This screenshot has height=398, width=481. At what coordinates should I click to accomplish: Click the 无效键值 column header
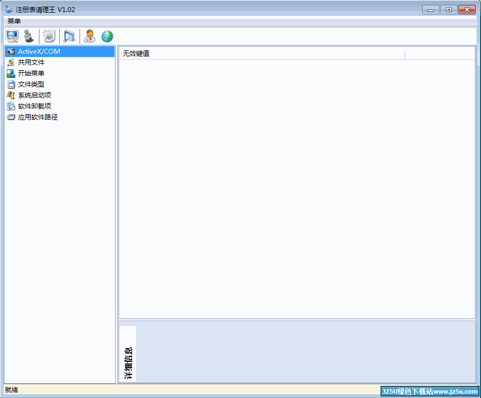[x=262, y=53]
